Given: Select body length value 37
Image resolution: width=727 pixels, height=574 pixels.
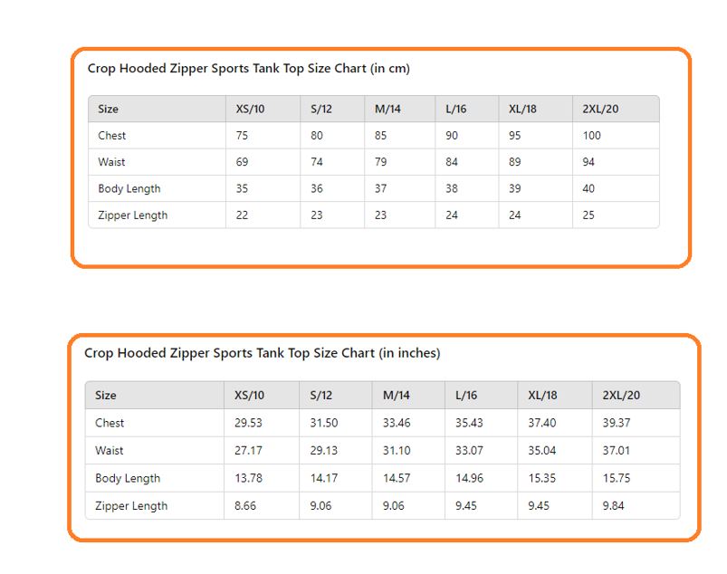Looking at the screenshot, I should point(380,189).
